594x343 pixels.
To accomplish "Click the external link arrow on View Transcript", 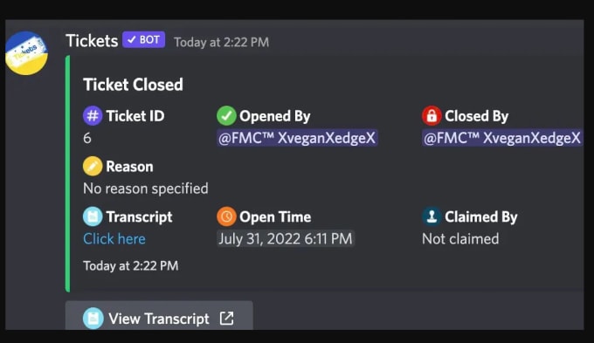I will tap(226, 319).
